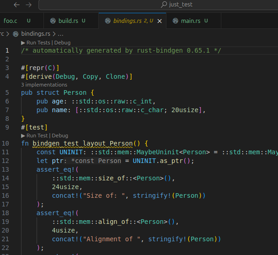Expand the breadcrumb ellipsis symbol list
Screen dimensions: 278x255
pyautogui.click(x=60, y=33)
